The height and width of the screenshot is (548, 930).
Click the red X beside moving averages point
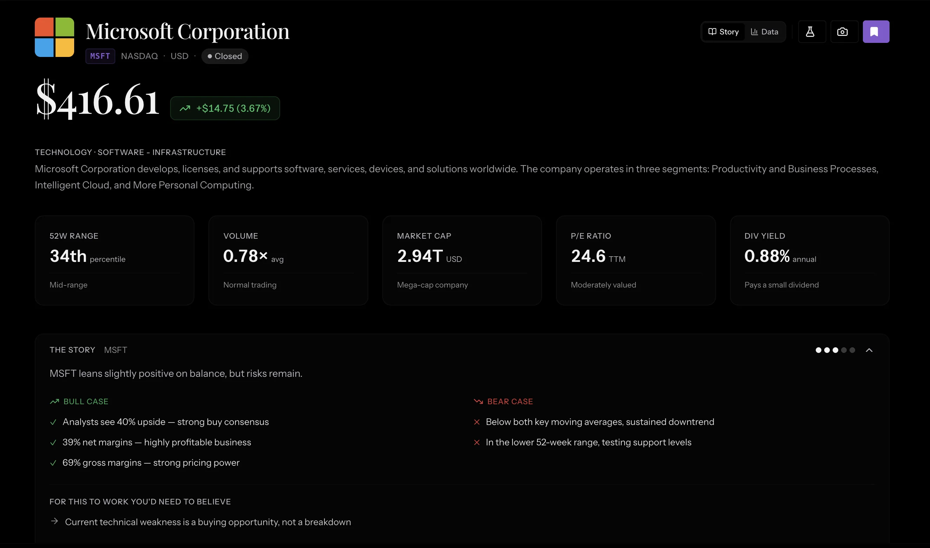[477, 422]
